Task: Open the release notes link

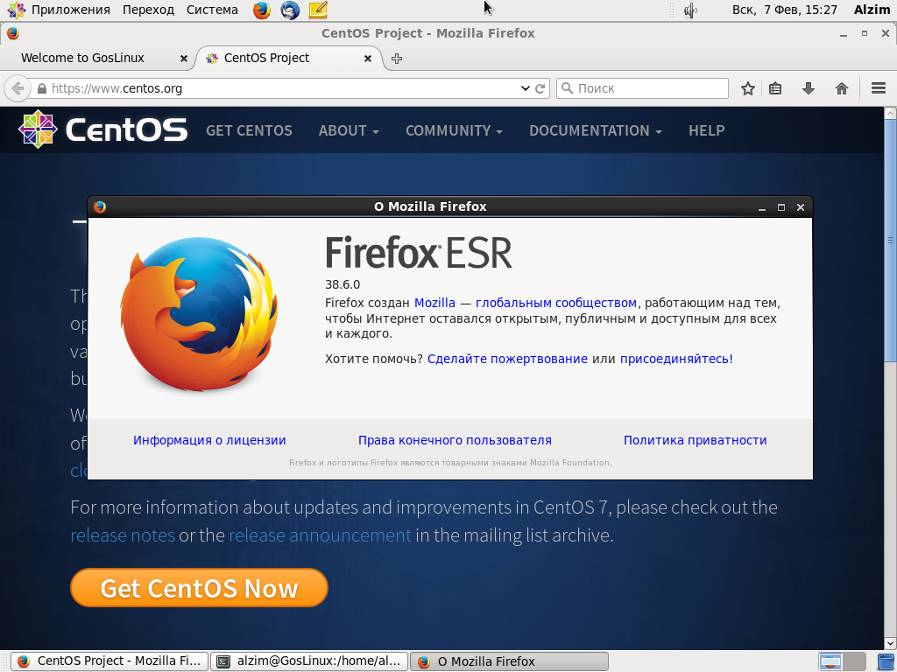Action: click(x=123, y=535)
